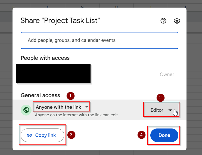The width and height of the screenshot is (202, 155).
Task: Click the red numbered marker 4
Action: click(141, 135)
